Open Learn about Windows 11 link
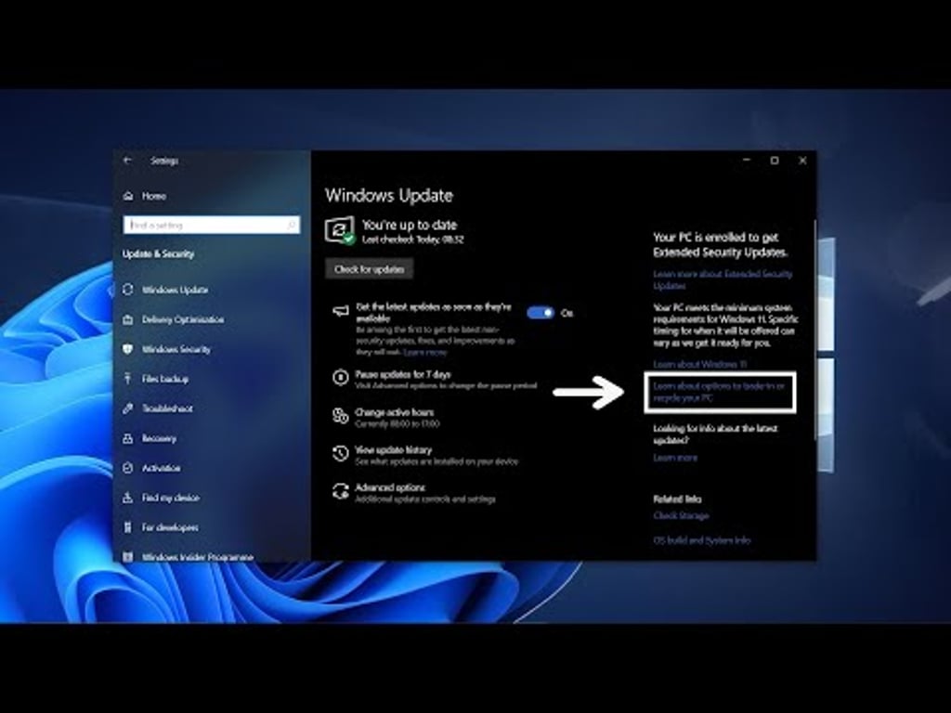 click(700, 364)
